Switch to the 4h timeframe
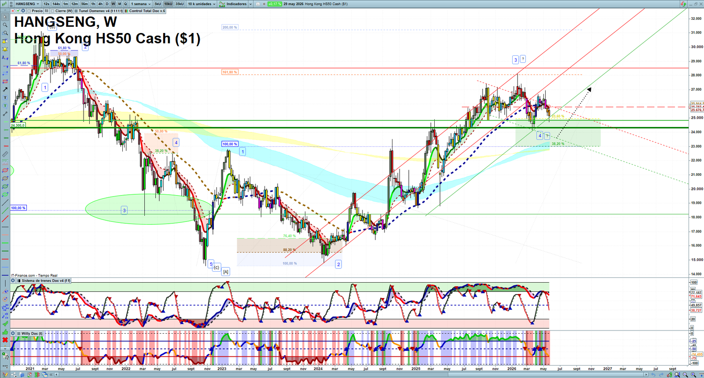The image size is (704, 378). (x=100, y=4)
